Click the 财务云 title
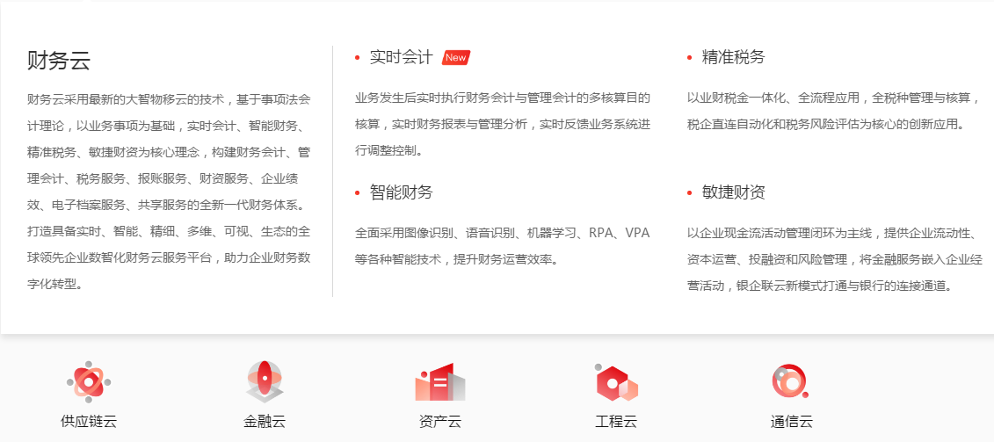Image resolution: width=994 pixels, height=442 pixels. pos(59,61)
